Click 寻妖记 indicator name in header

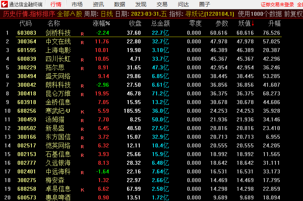[x=195, y=14]
